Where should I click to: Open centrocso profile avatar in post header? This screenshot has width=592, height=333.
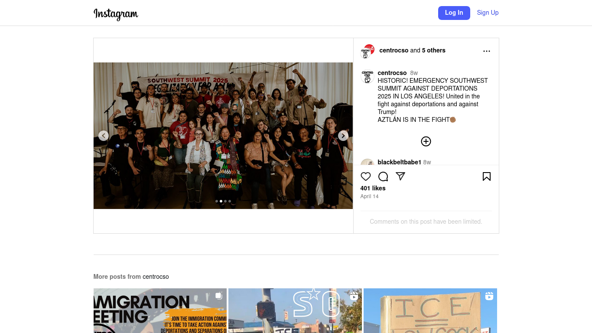[x=368, y=51]
